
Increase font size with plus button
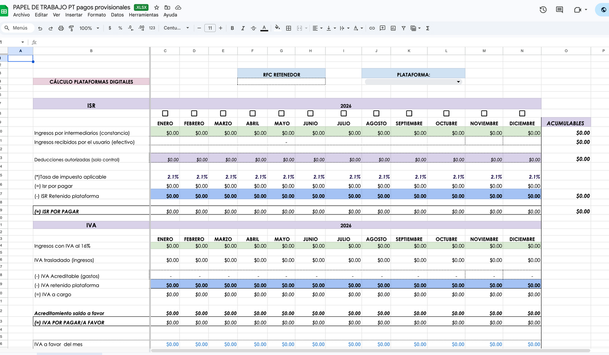[220, 28]
